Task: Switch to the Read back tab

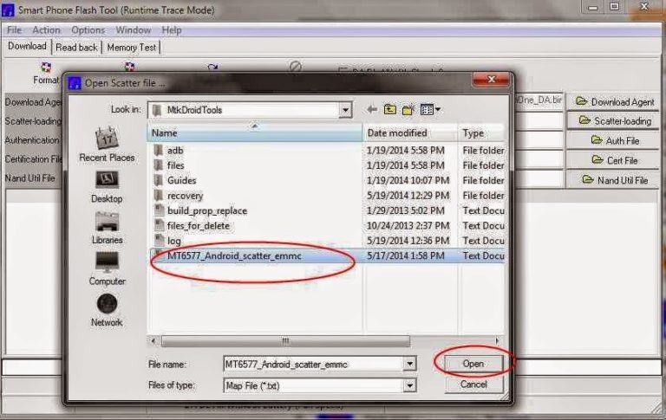Action: point(76,47)
